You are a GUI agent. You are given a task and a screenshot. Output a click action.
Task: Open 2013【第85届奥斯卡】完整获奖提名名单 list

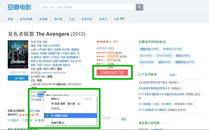(x=161, y=94)
